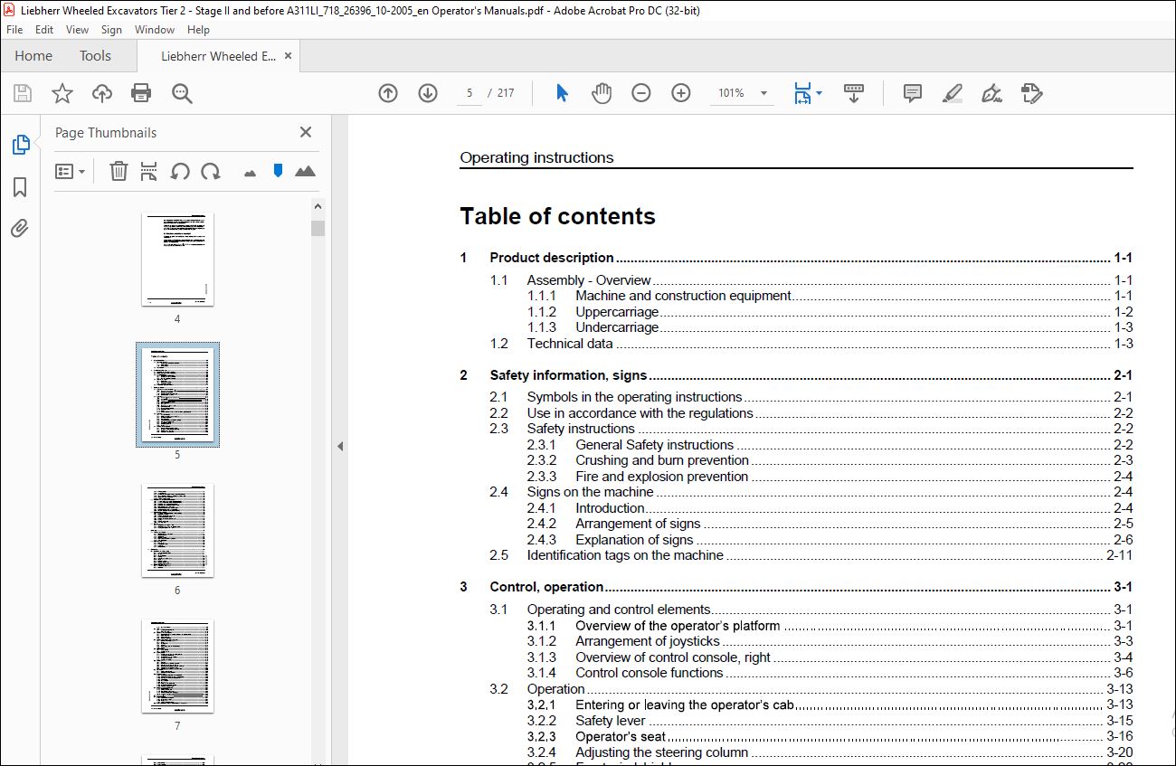Click '1.1.2 Uppercarriage' line
This screenshot has width=1176, height=766.
point(830,312)
